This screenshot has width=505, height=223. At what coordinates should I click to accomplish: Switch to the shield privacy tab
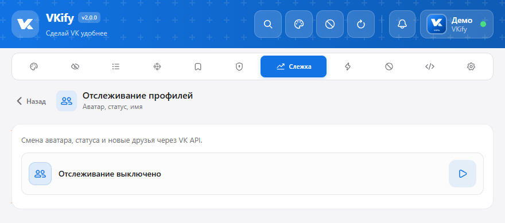coord(239,66)
